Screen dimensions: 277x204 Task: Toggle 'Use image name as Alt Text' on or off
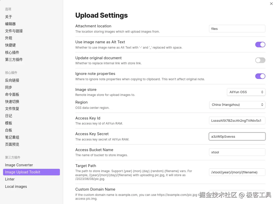[x=260, y=44]
